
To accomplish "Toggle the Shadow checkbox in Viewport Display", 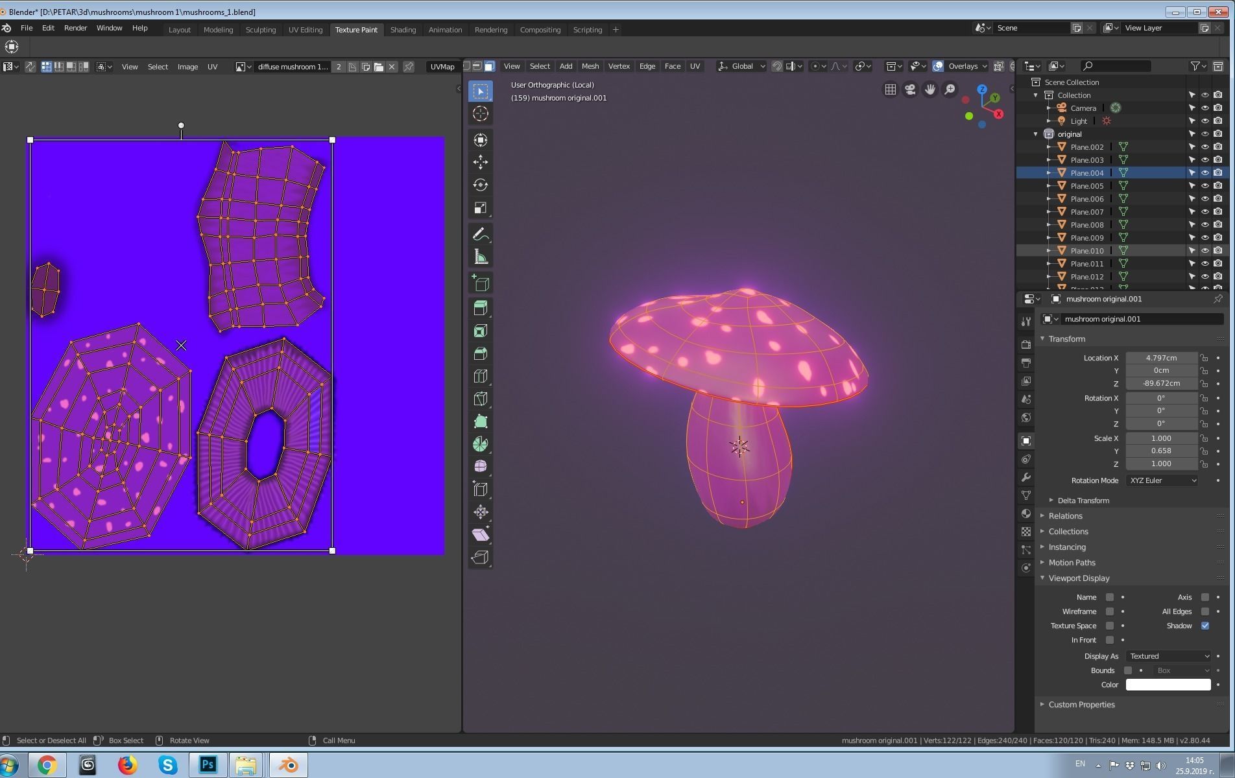I will click(x=1205, y=626).
